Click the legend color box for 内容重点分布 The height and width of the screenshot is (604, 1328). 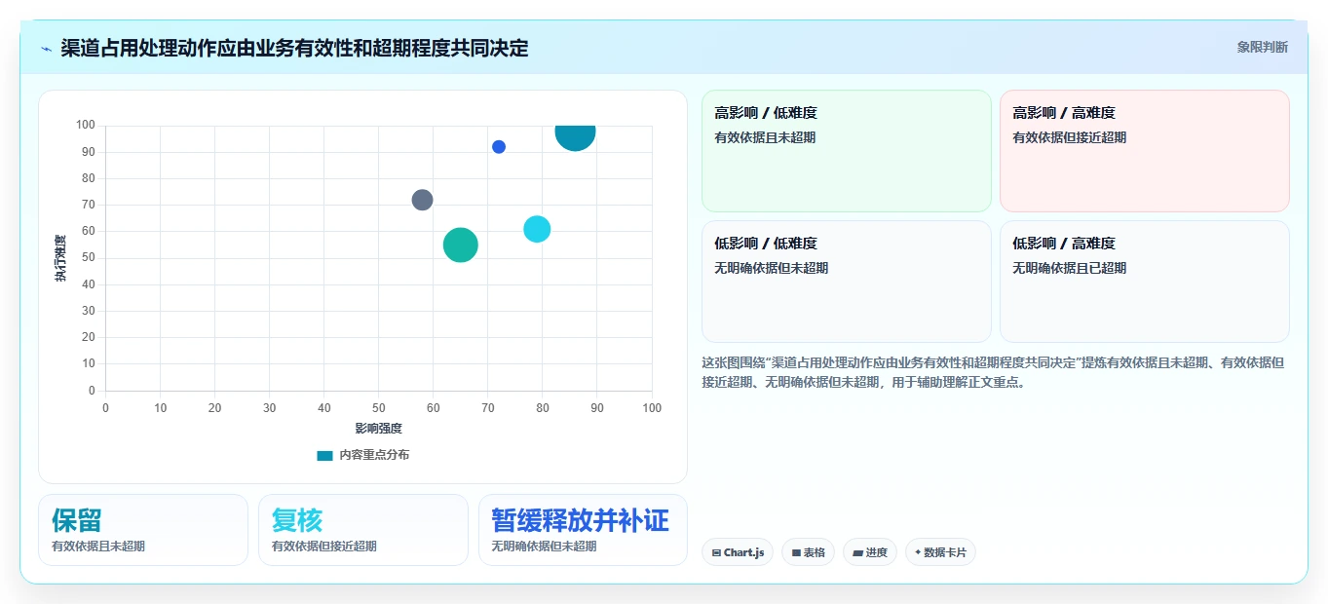(325, 455)
